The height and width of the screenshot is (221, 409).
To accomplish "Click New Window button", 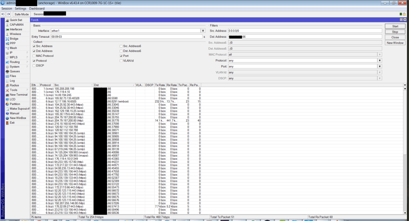I will pyautogui.click(x=395, y=43).
